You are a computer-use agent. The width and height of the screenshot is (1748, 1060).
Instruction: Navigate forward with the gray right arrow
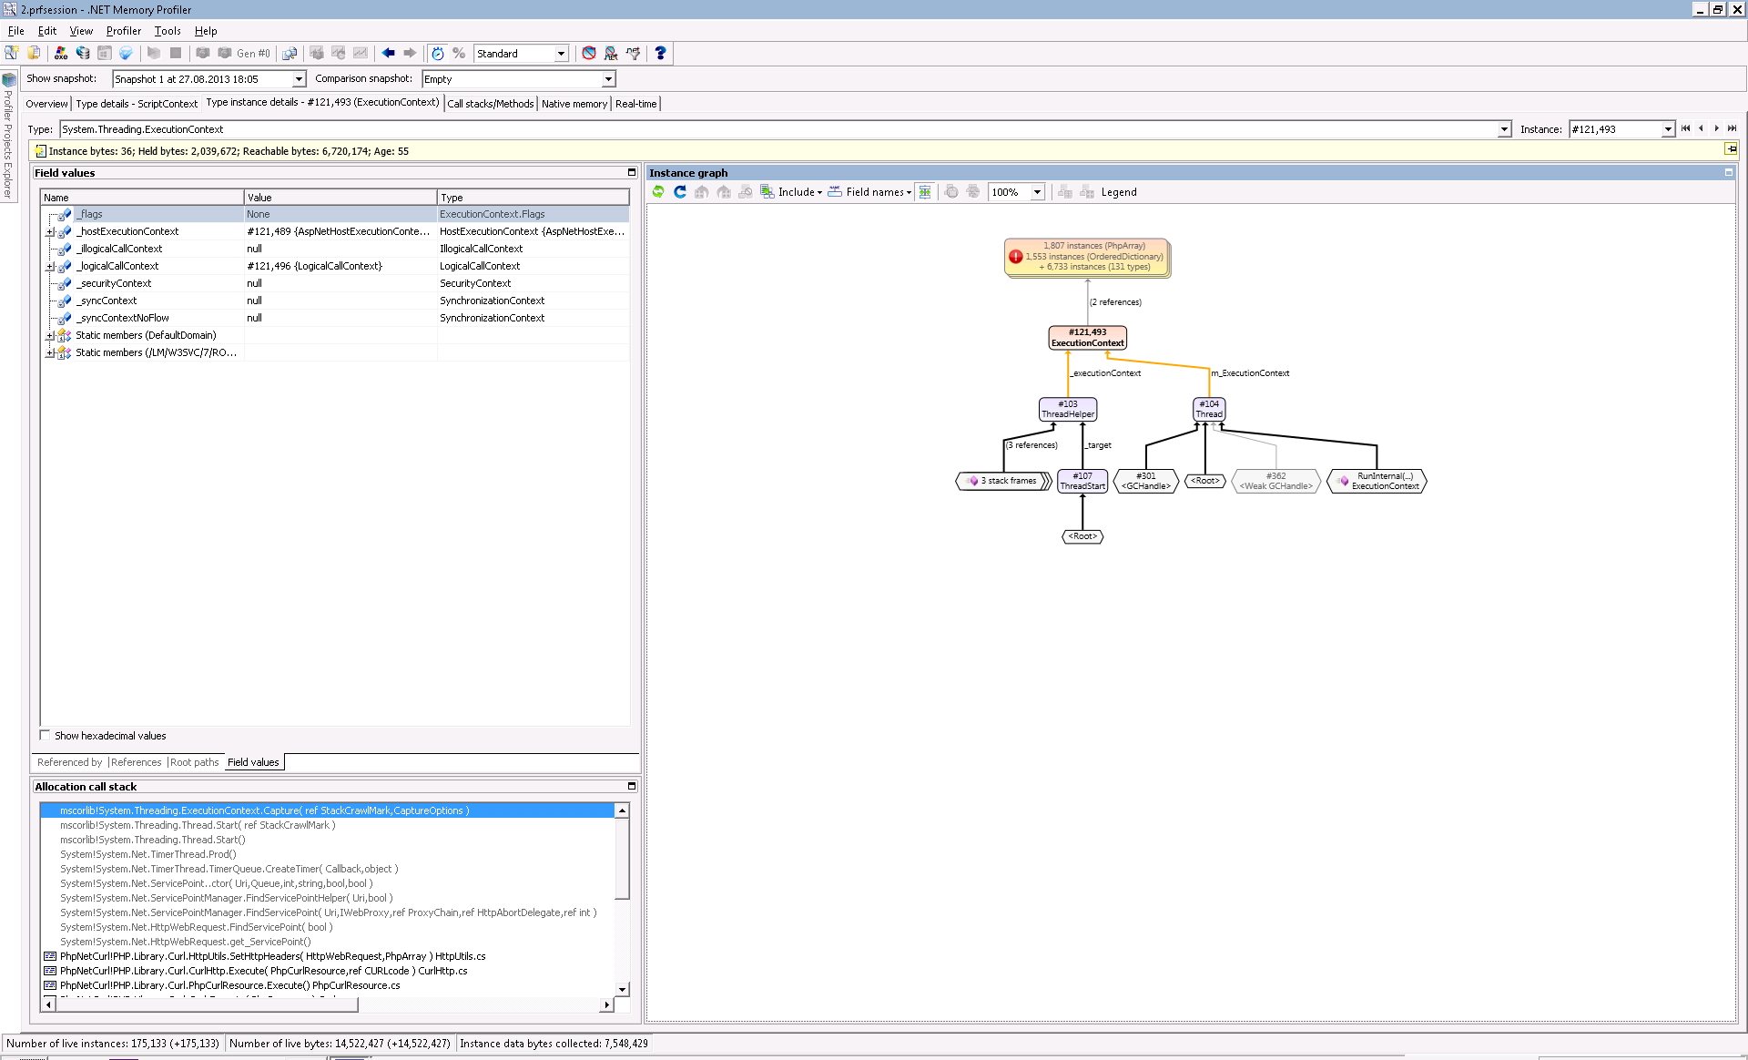point(410,53)
